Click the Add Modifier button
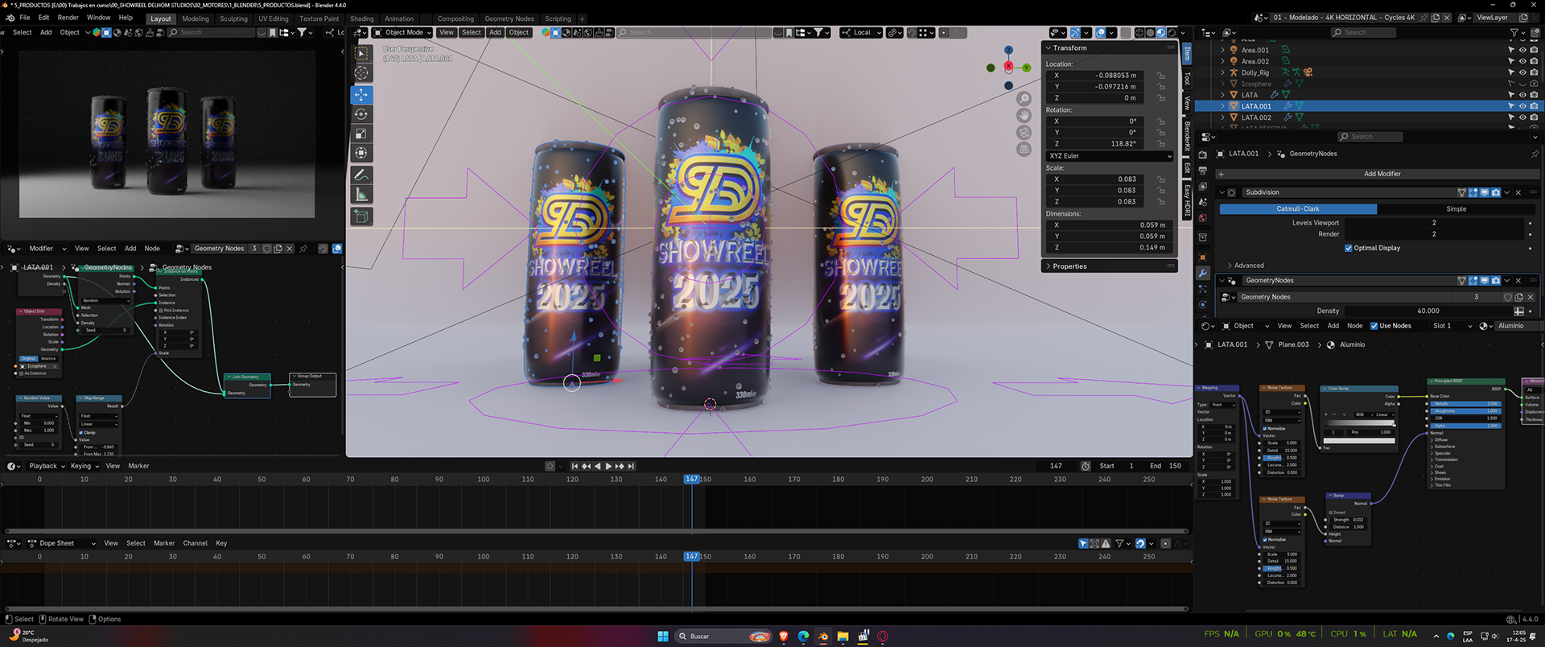This screenshot has height=647, width=1545. pyautogui.click(x=1382, y=174)
